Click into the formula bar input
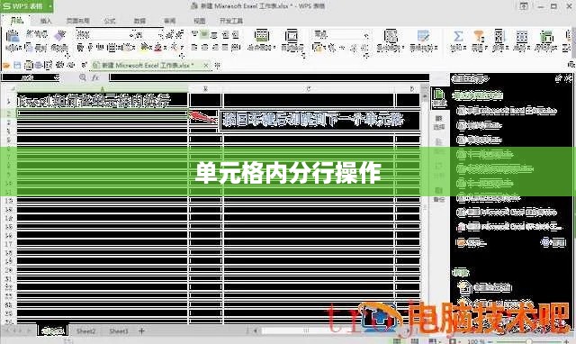This screenshot has width=576, height=344. pos(269,77)
